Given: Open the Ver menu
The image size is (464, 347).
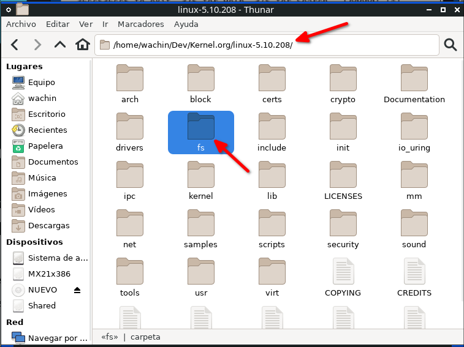Looking at the screenshot, I should [86, 24].
